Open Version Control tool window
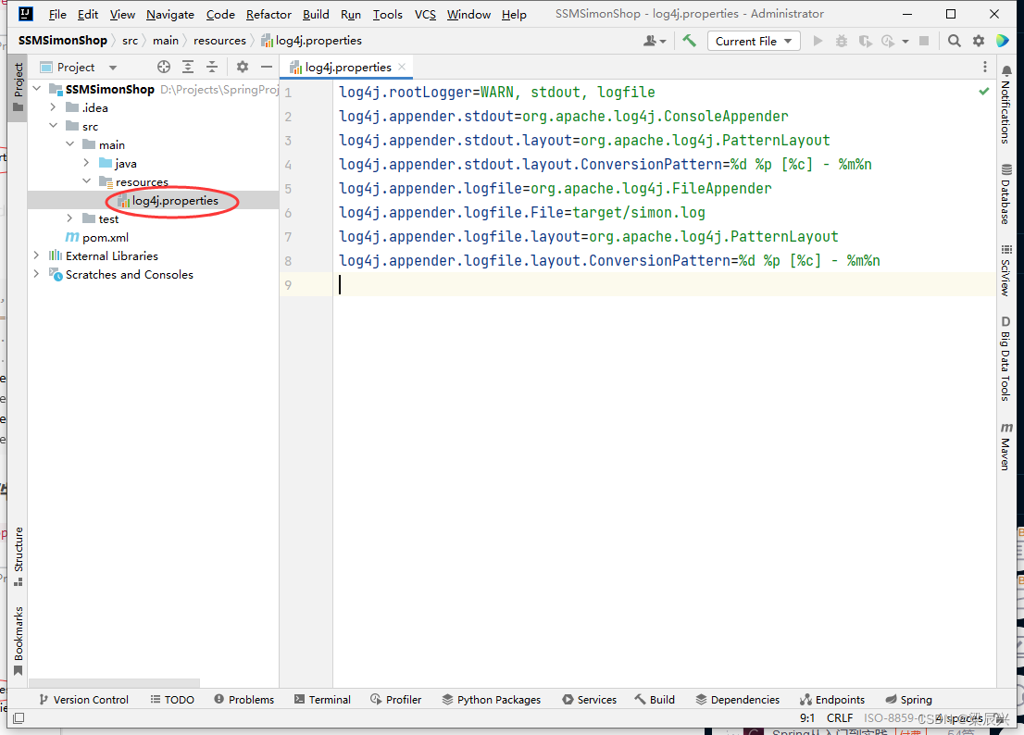This screenshot has width=1024, height=735. [x=83, y=699]
